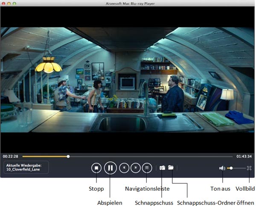
Task: Click the video frame showing the bunker scene
Action: pyautogui.click(x=127, y=80)
